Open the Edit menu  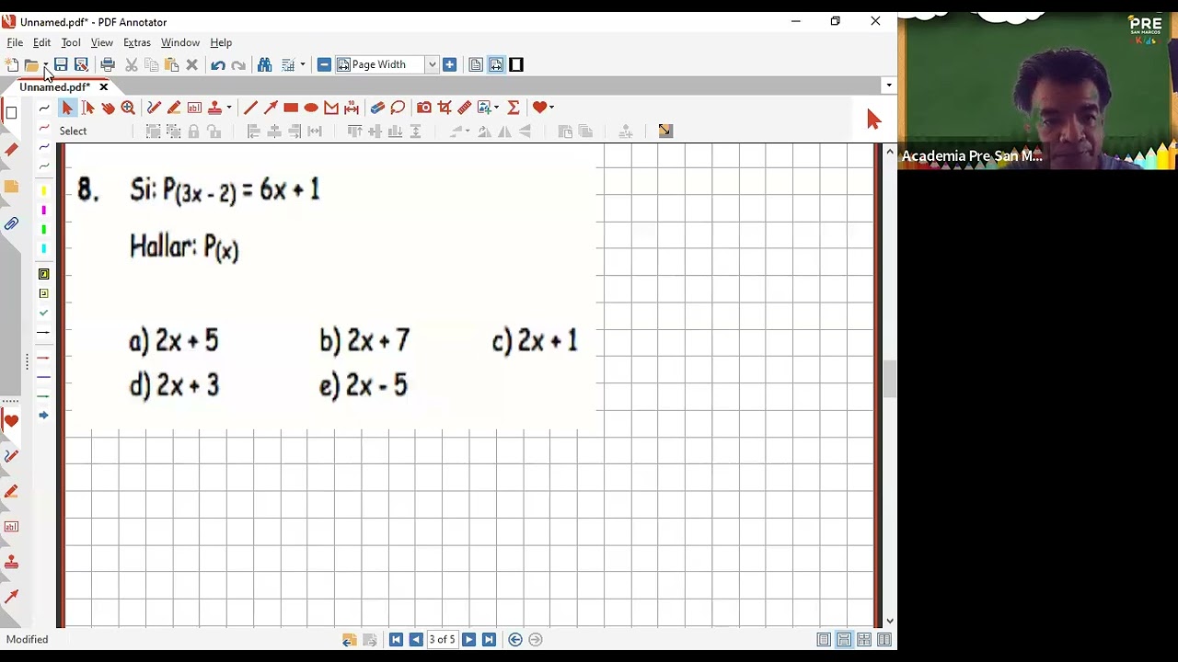tap(41, 42)
